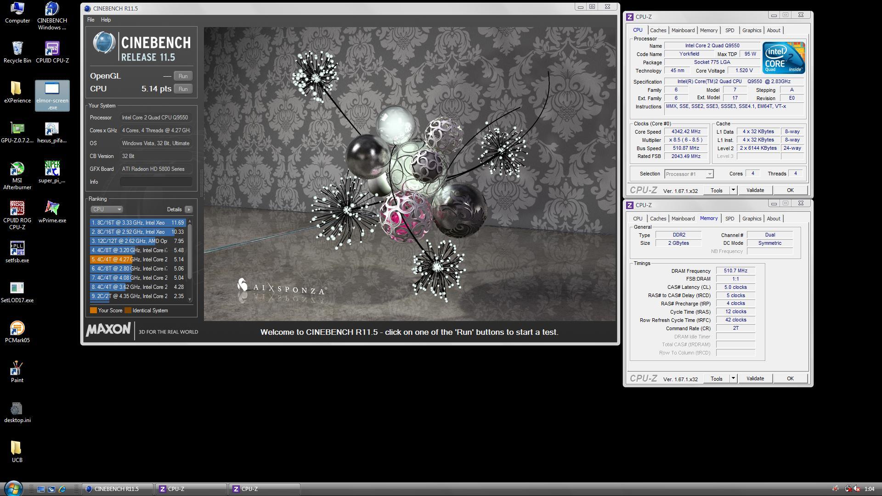Select the PCMark05 desktop icon
Screen dimensions: 882x496
[x=17, y=332]
